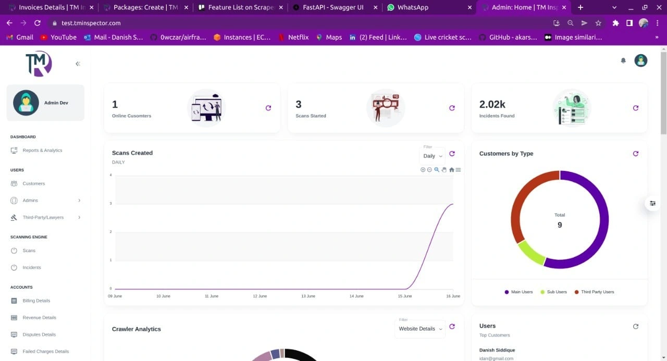Bookmark this page with star icon
This screenshot has height=361, width=667.
598,23
